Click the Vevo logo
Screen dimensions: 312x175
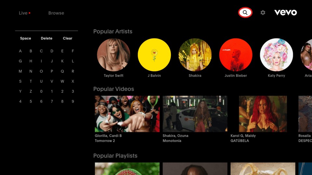(286, 13)
